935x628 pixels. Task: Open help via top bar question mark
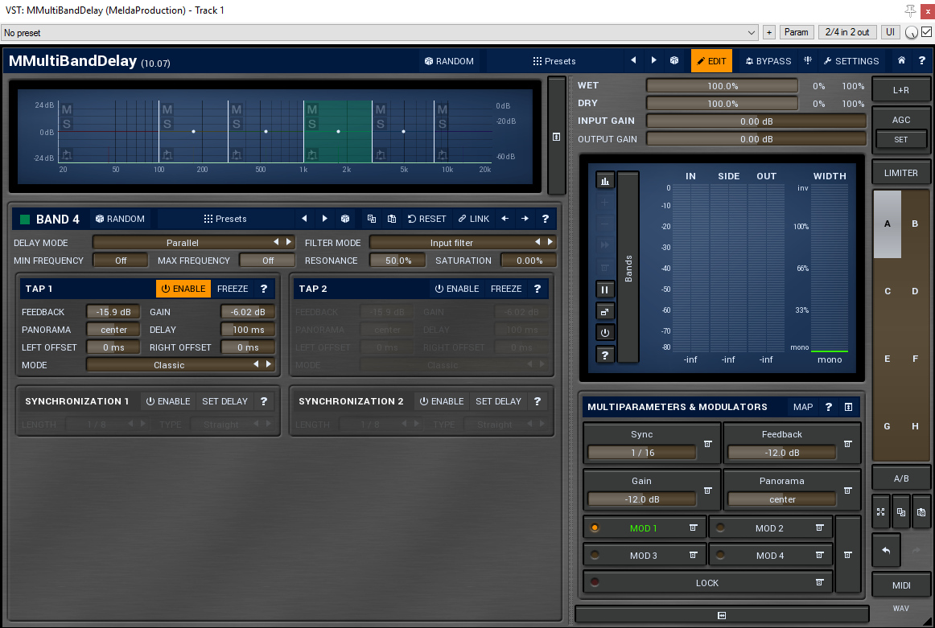(x=921, y=60)
